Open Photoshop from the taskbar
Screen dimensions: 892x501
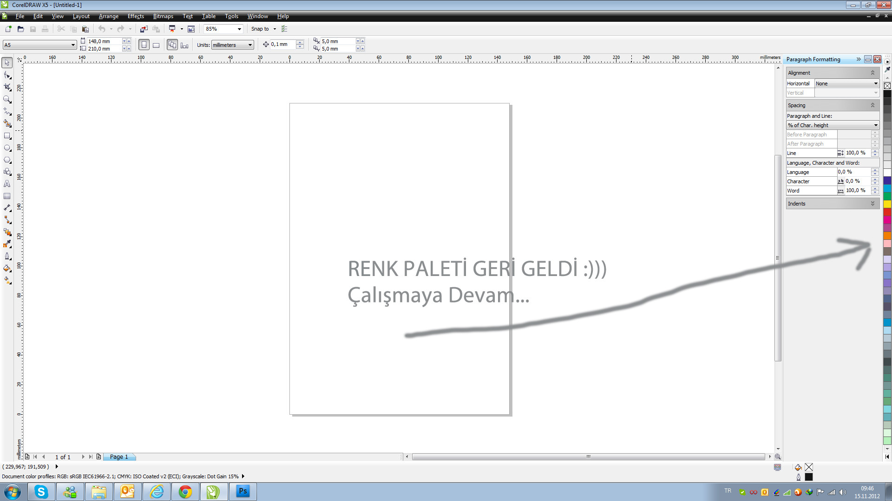click(x=243, y=492)
